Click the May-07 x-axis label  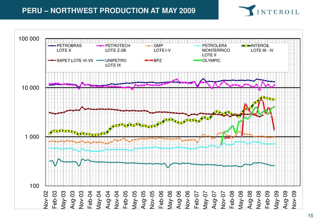click(x=206, y=200)
